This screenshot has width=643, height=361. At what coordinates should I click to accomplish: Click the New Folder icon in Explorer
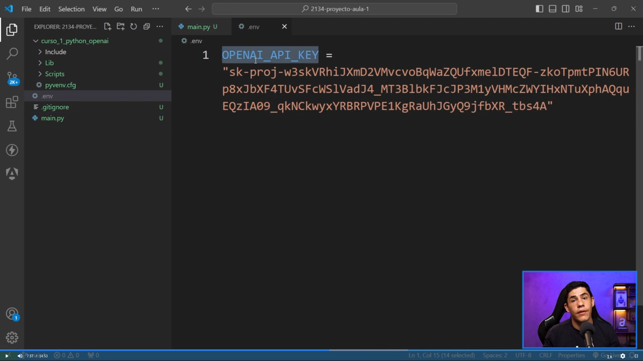121,26
